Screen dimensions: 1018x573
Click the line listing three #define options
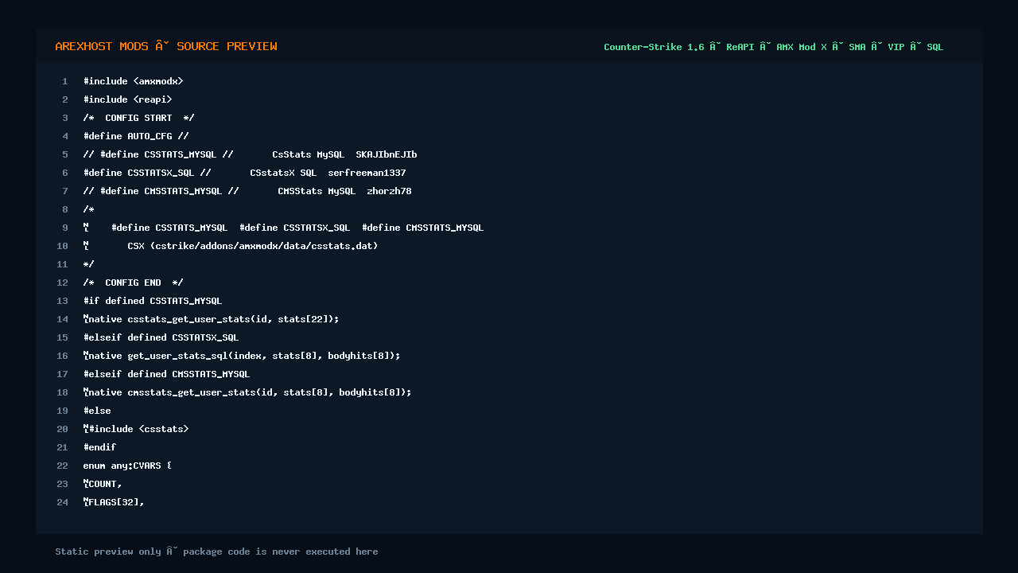[284, 228]
